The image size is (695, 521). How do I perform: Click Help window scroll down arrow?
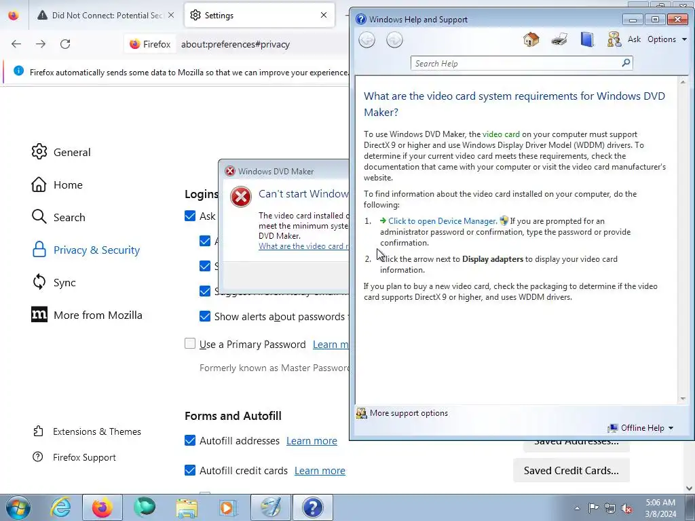(683, 399)
